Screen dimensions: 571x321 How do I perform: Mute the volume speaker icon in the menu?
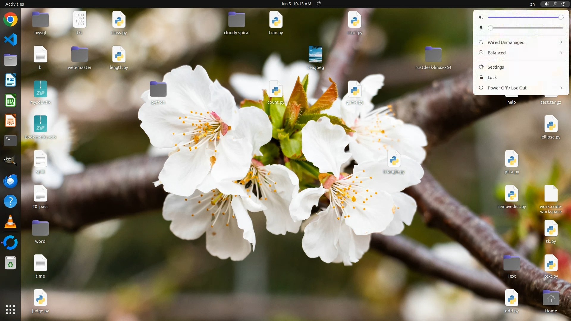pyautogui.click(x=481, y=17)
